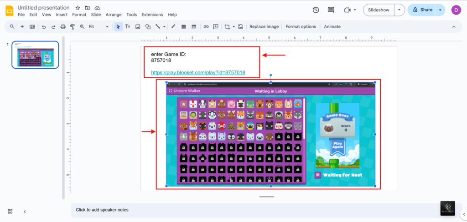
Task: Select the paint format tool
Action: 72,27
